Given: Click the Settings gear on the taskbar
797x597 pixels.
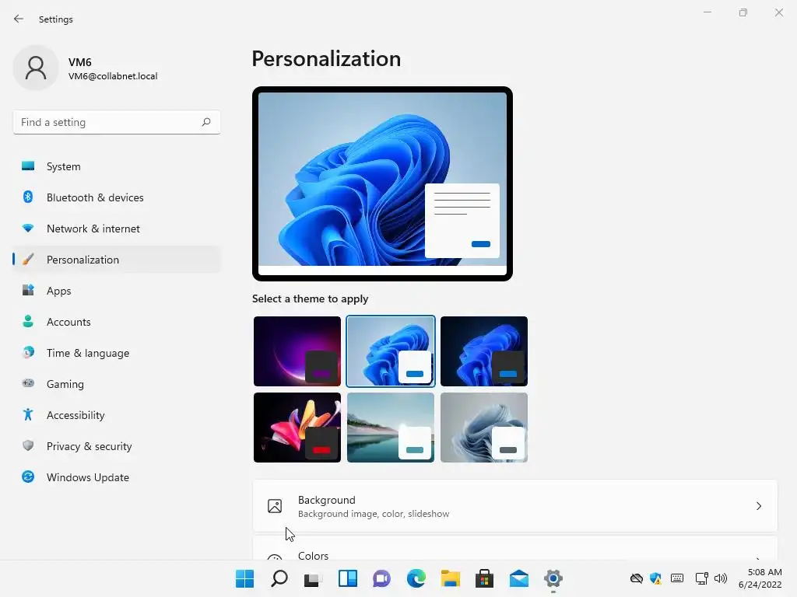Looking at the screenshot, I should (553, 578).
